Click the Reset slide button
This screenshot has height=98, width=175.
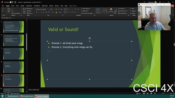click(29, 11)
